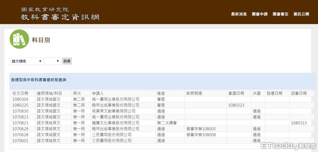Click the green books icon beside 科目別
Viewport: 318px width, 152px height.
coord(19,39)
